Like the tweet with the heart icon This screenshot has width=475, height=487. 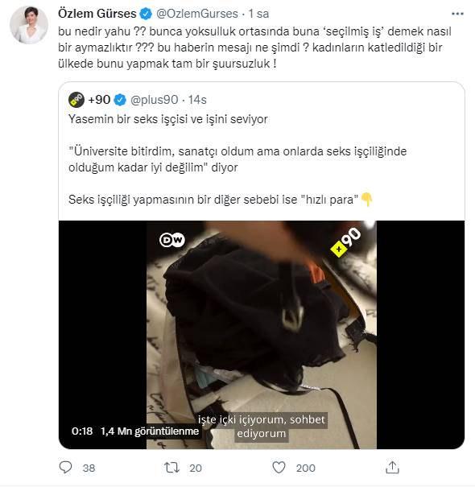tap(279, 468)
